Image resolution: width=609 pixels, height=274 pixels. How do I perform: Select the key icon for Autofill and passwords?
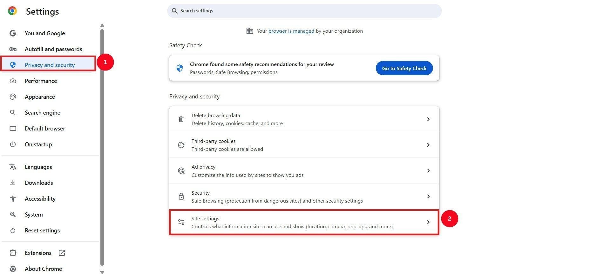pos(13,49)
